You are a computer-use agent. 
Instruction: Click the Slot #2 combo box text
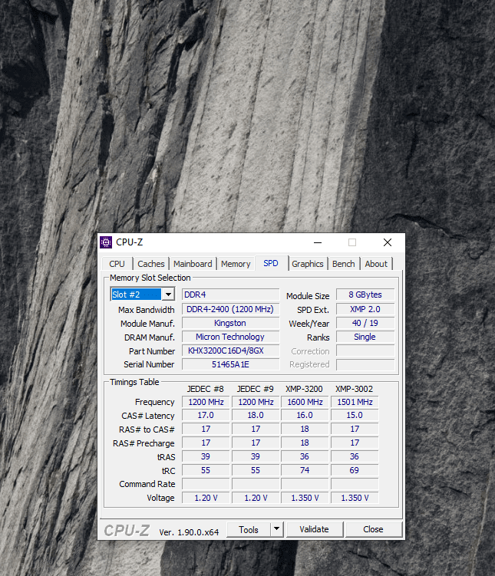point(136,295)
